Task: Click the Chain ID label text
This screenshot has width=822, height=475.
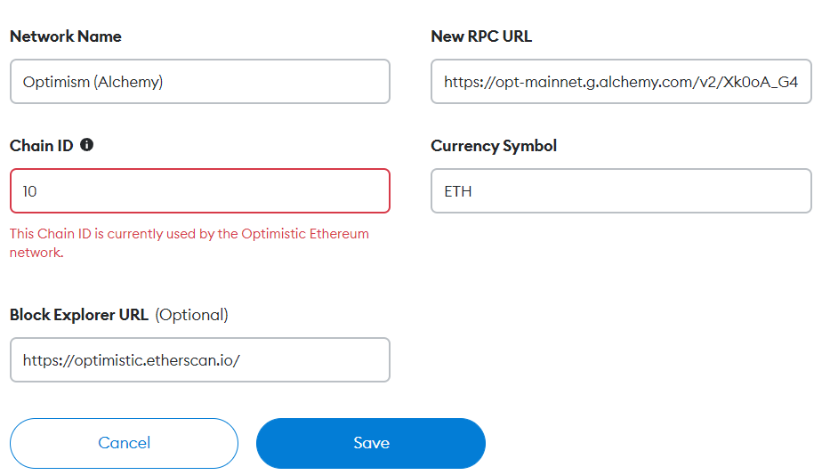Action: [41, 145]
